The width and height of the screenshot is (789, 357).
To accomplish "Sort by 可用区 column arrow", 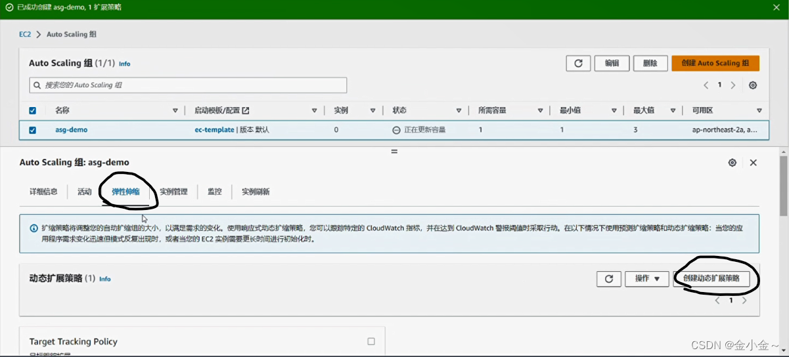I will [759, 111].
